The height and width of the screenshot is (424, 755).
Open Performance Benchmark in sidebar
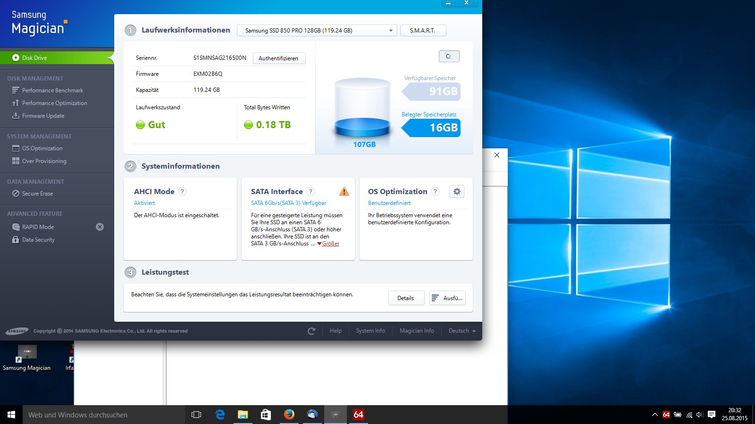click(x=52, y=90)
